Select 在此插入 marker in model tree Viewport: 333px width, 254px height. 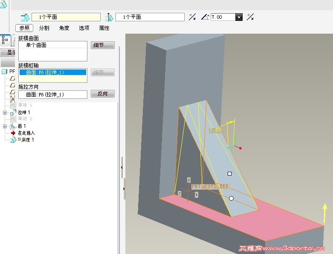(x=26, y=133)
